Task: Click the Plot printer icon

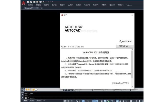Action: coord(40,2)
